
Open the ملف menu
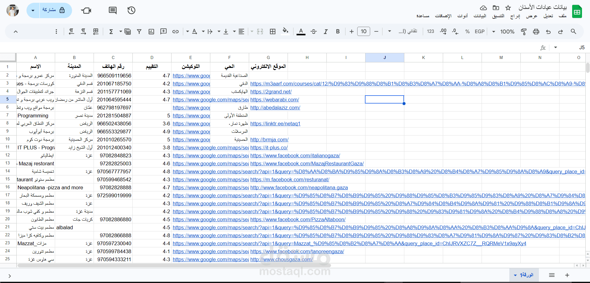click(x=563, y=16)
